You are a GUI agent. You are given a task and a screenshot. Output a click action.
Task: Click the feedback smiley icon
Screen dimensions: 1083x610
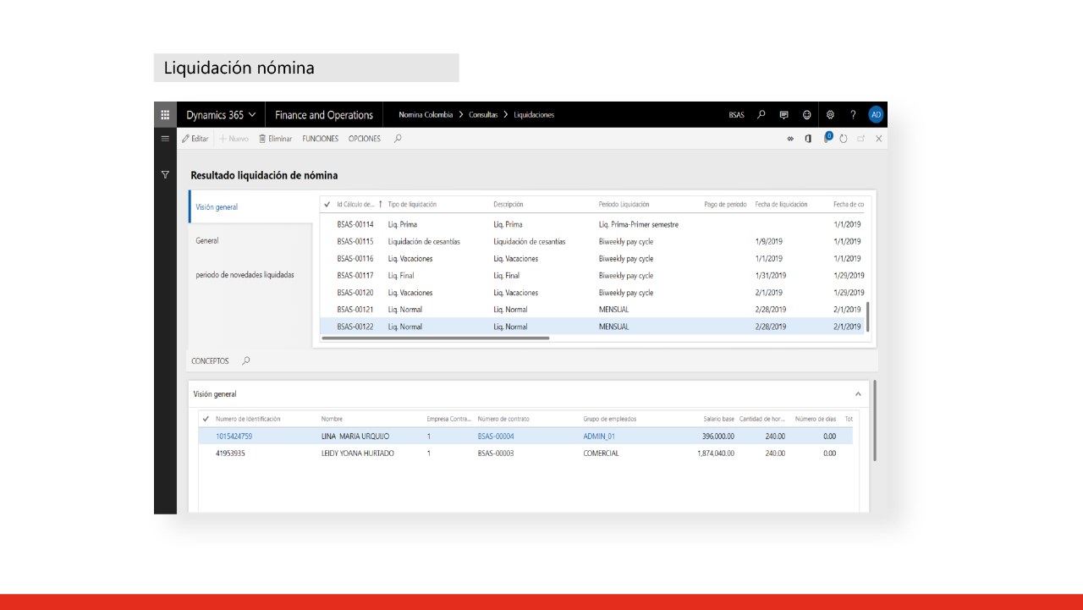coord(807,115)
